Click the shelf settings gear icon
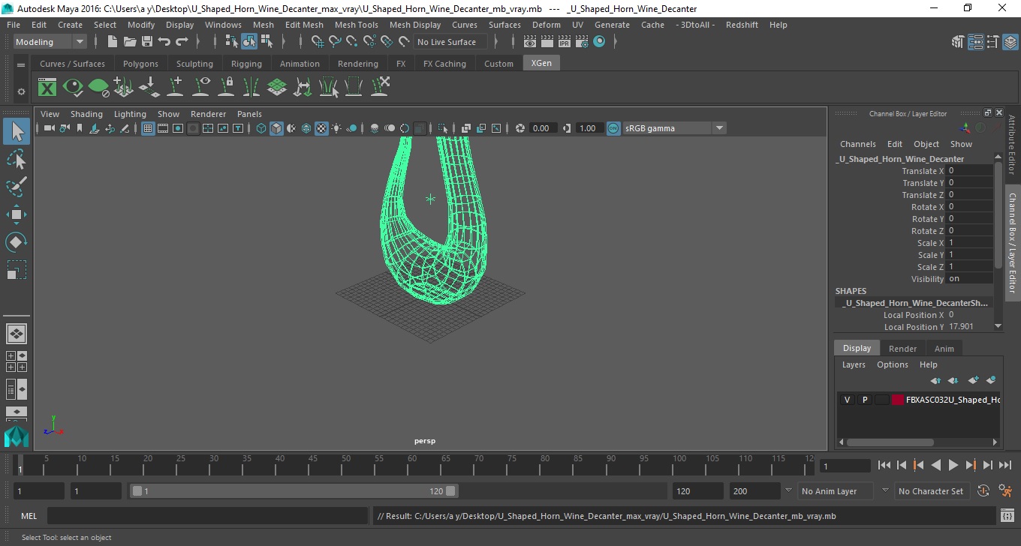Image resolution: width=1021 pixels, height=546 pixels. (x=21, y=91)
